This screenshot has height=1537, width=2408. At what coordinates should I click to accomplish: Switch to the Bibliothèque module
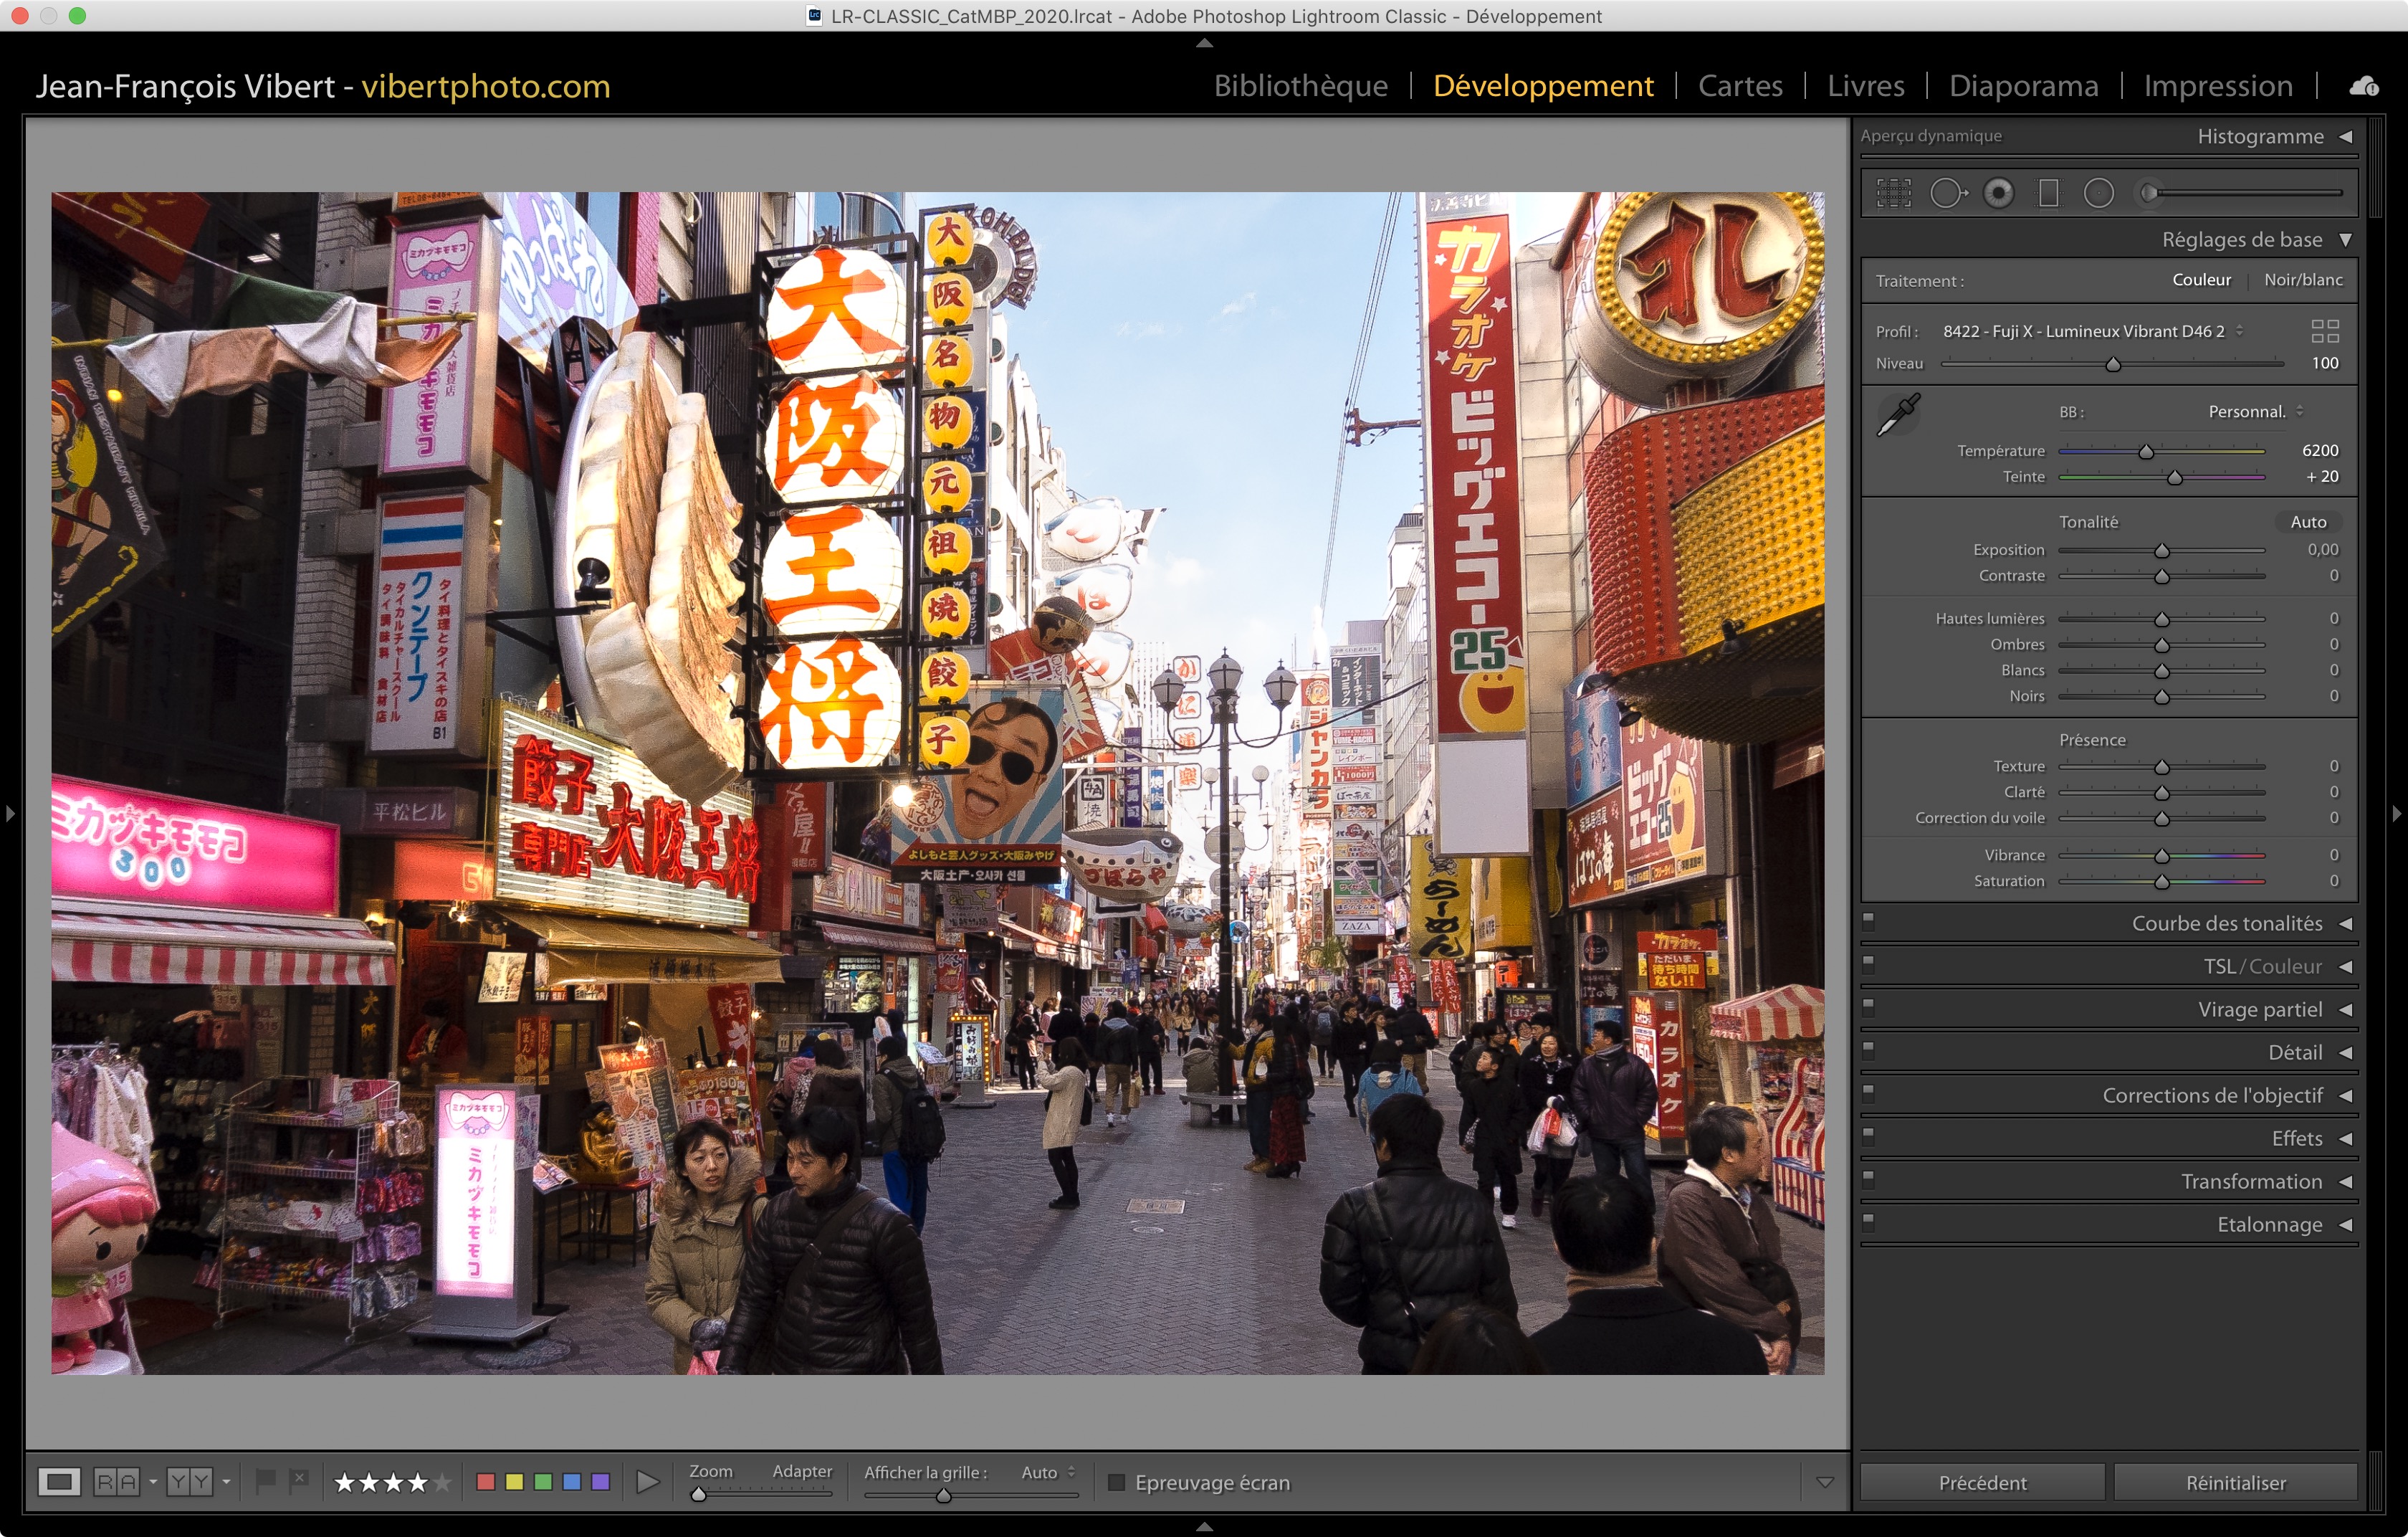click(1300, 86)
